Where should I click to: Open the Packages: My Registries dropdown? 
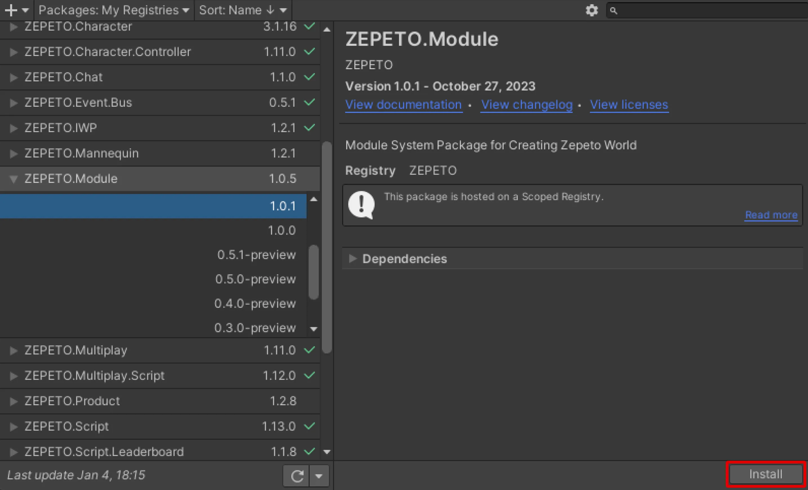114,10
